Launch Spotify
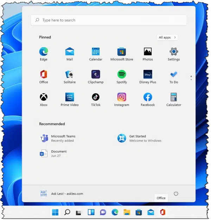Viewport: 211px width, 220px height. (x=122, y=77)
